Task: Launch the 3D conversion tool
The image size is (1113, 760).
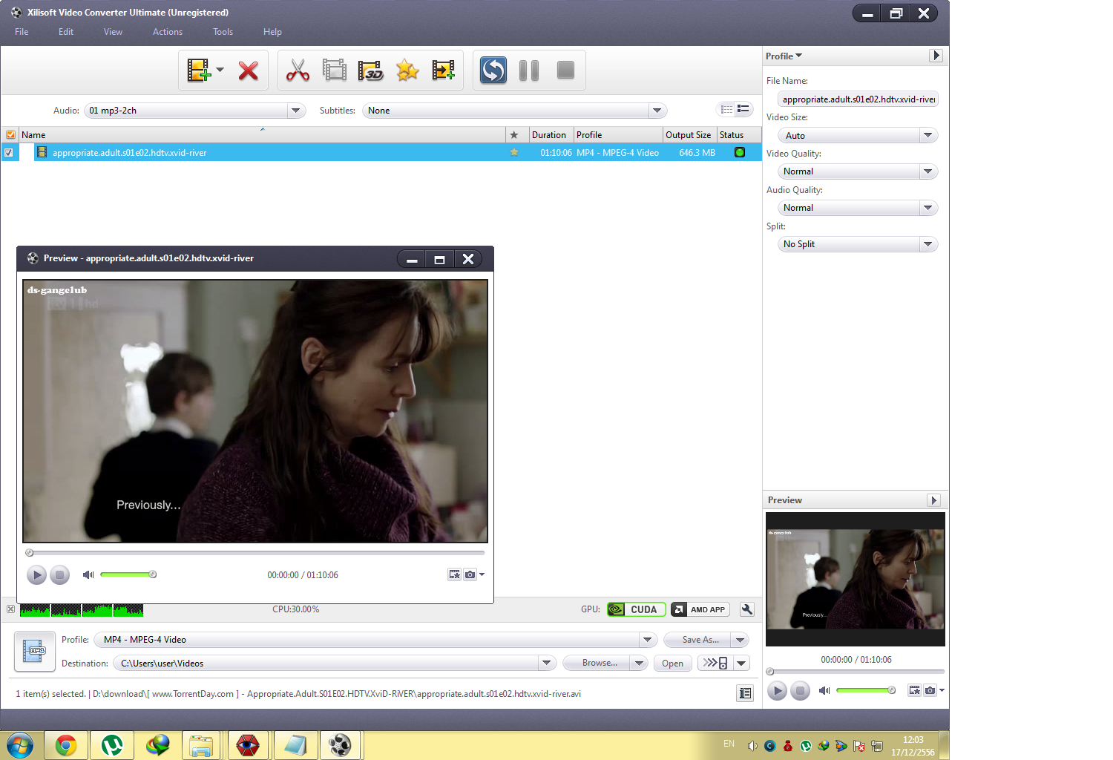Action: pos(371,71)
